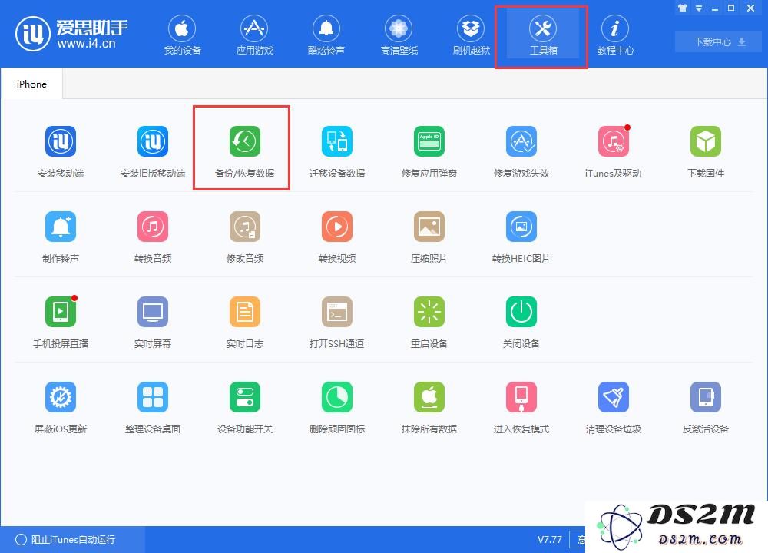
Task: Launch 安装旧版移动端 tool
Action: point(153,152)
